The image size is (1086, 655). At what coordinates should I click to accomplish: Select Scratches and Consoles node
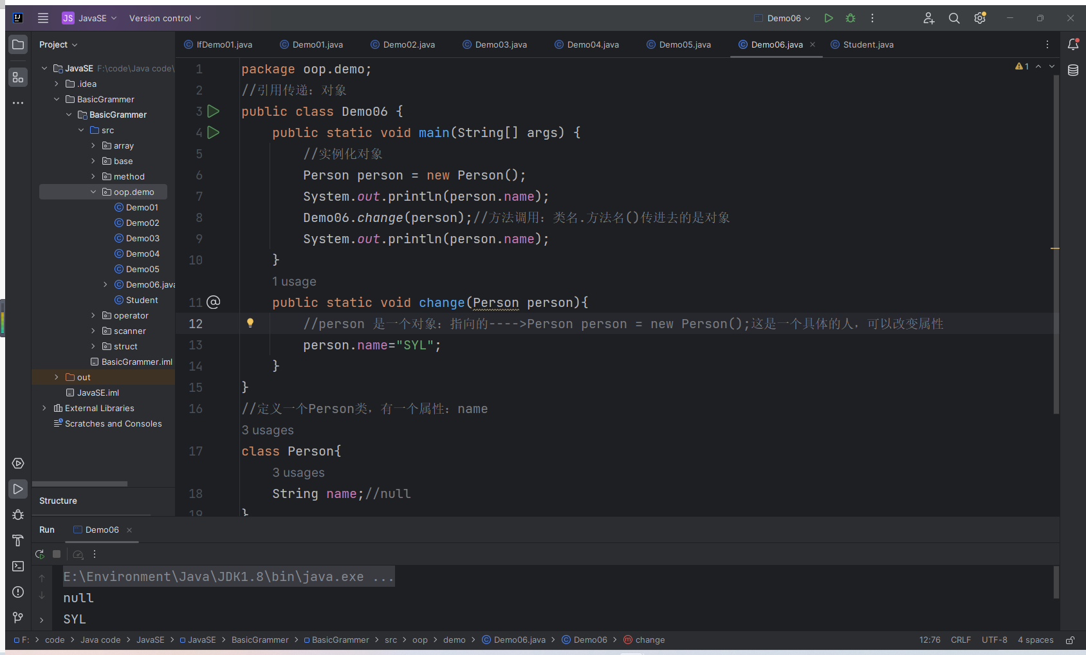(107, 423)
